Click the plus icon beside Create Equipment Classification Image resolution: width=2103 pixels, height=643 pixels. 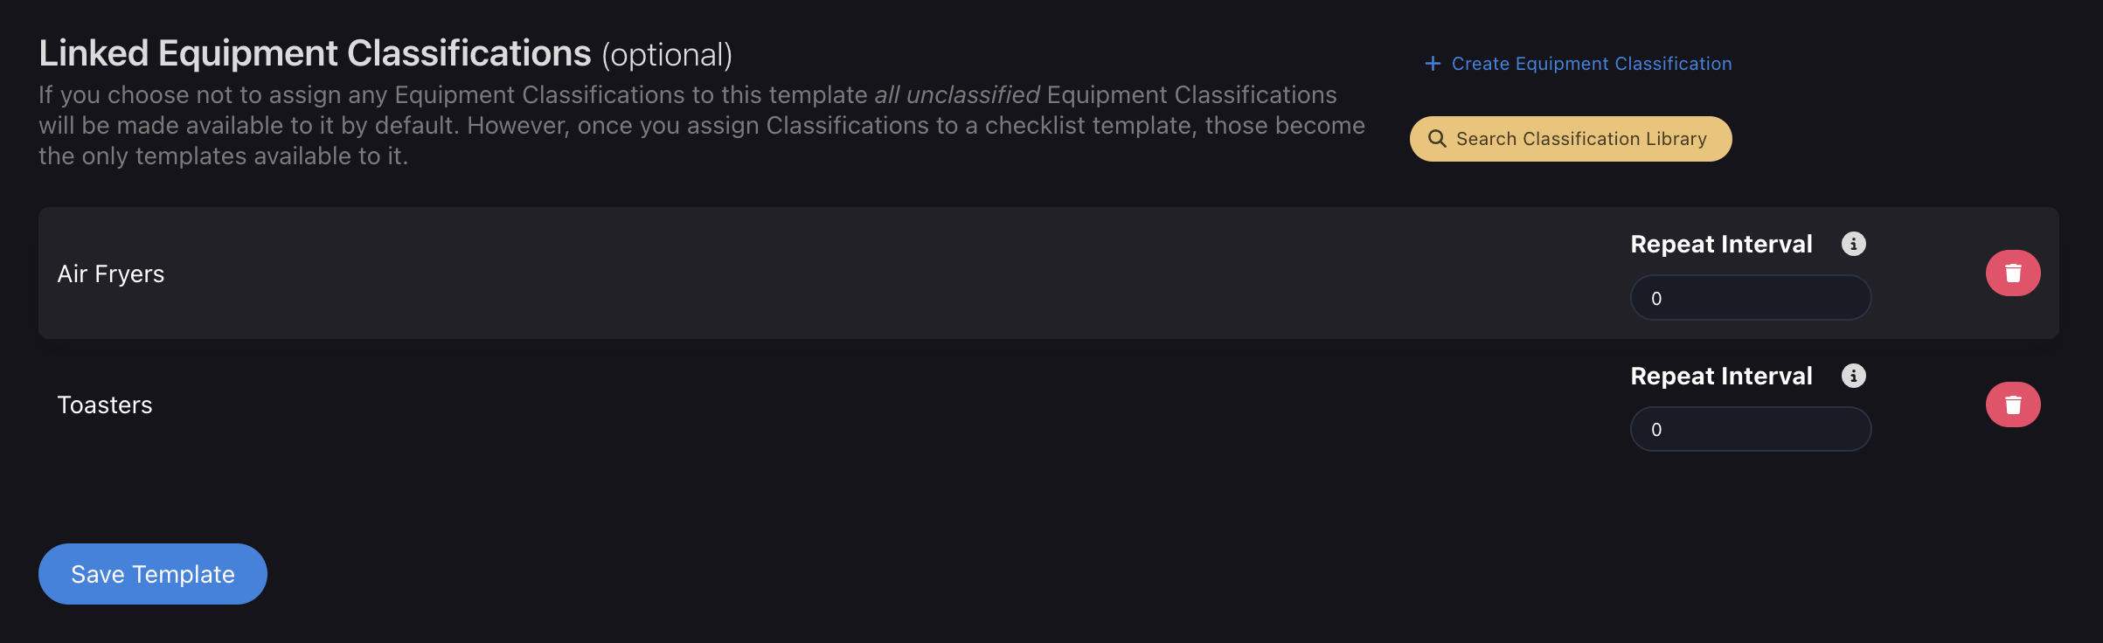1433,64
